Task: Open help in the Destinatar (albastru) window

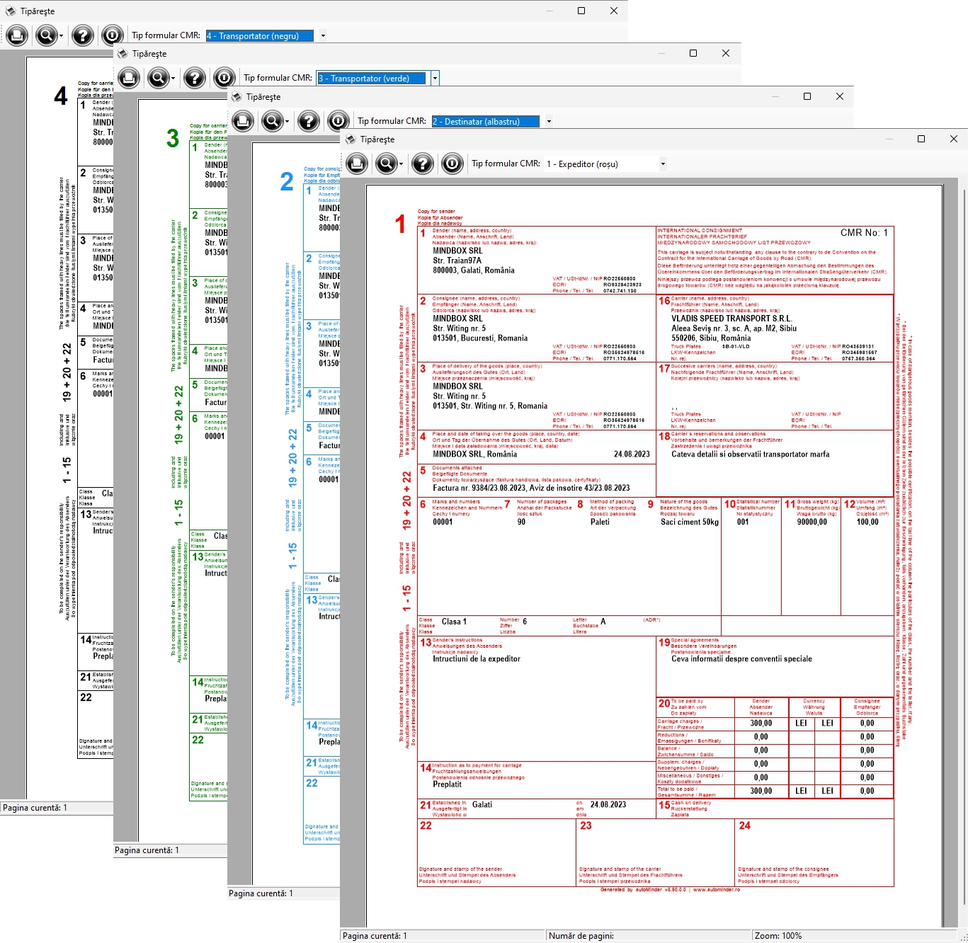Action: [x=309, y=121]
